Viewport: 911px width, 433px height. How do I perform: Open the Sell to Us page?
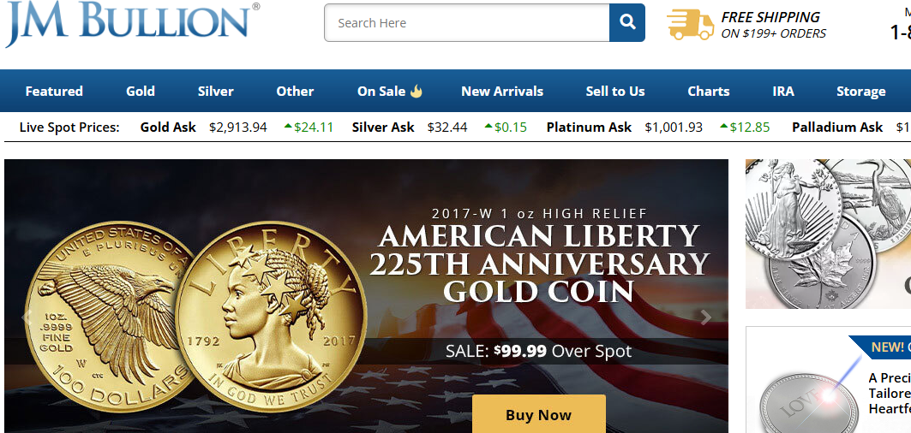point(615,91)
